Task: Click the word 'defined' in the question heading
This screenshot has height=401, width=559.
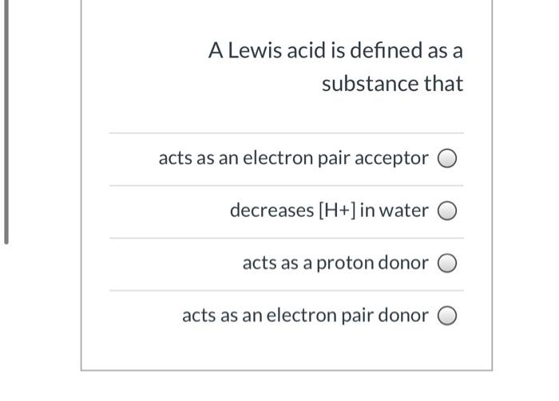Action: tap(386, 50)
